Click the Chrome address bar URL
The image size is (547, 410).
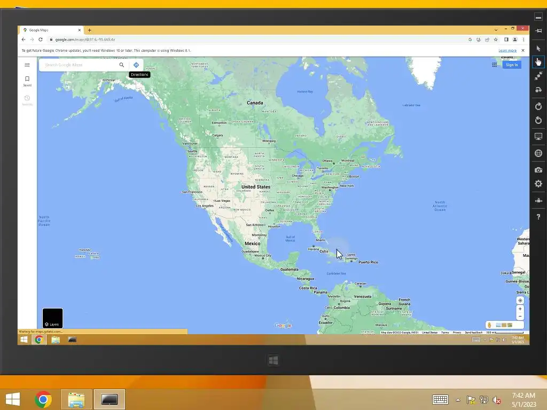[x=85, y=40]
